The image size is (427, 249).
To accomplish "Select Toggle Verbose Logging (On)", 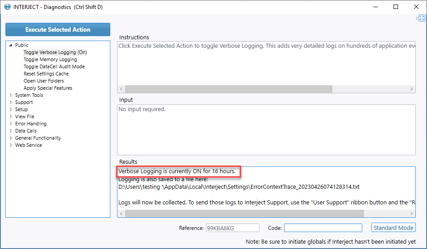I will click(x=55, y=52).
